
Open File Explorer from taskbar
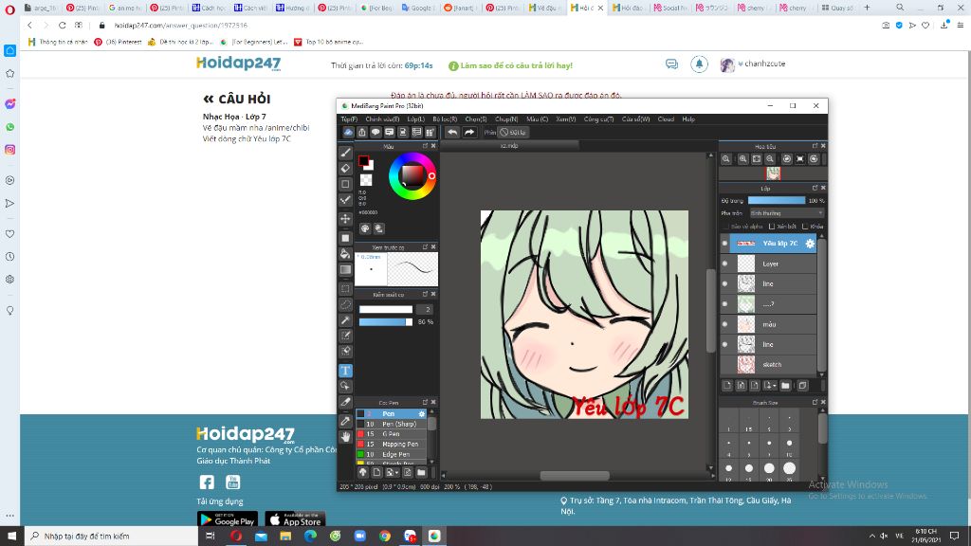[285, 537]
